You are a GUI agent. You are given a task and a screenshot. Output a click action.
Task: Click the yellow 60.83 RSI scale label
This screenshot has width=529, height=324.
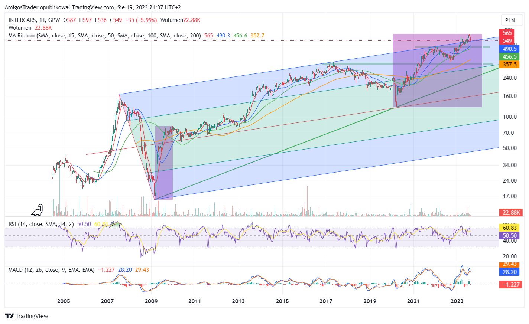tap(510, 228)
